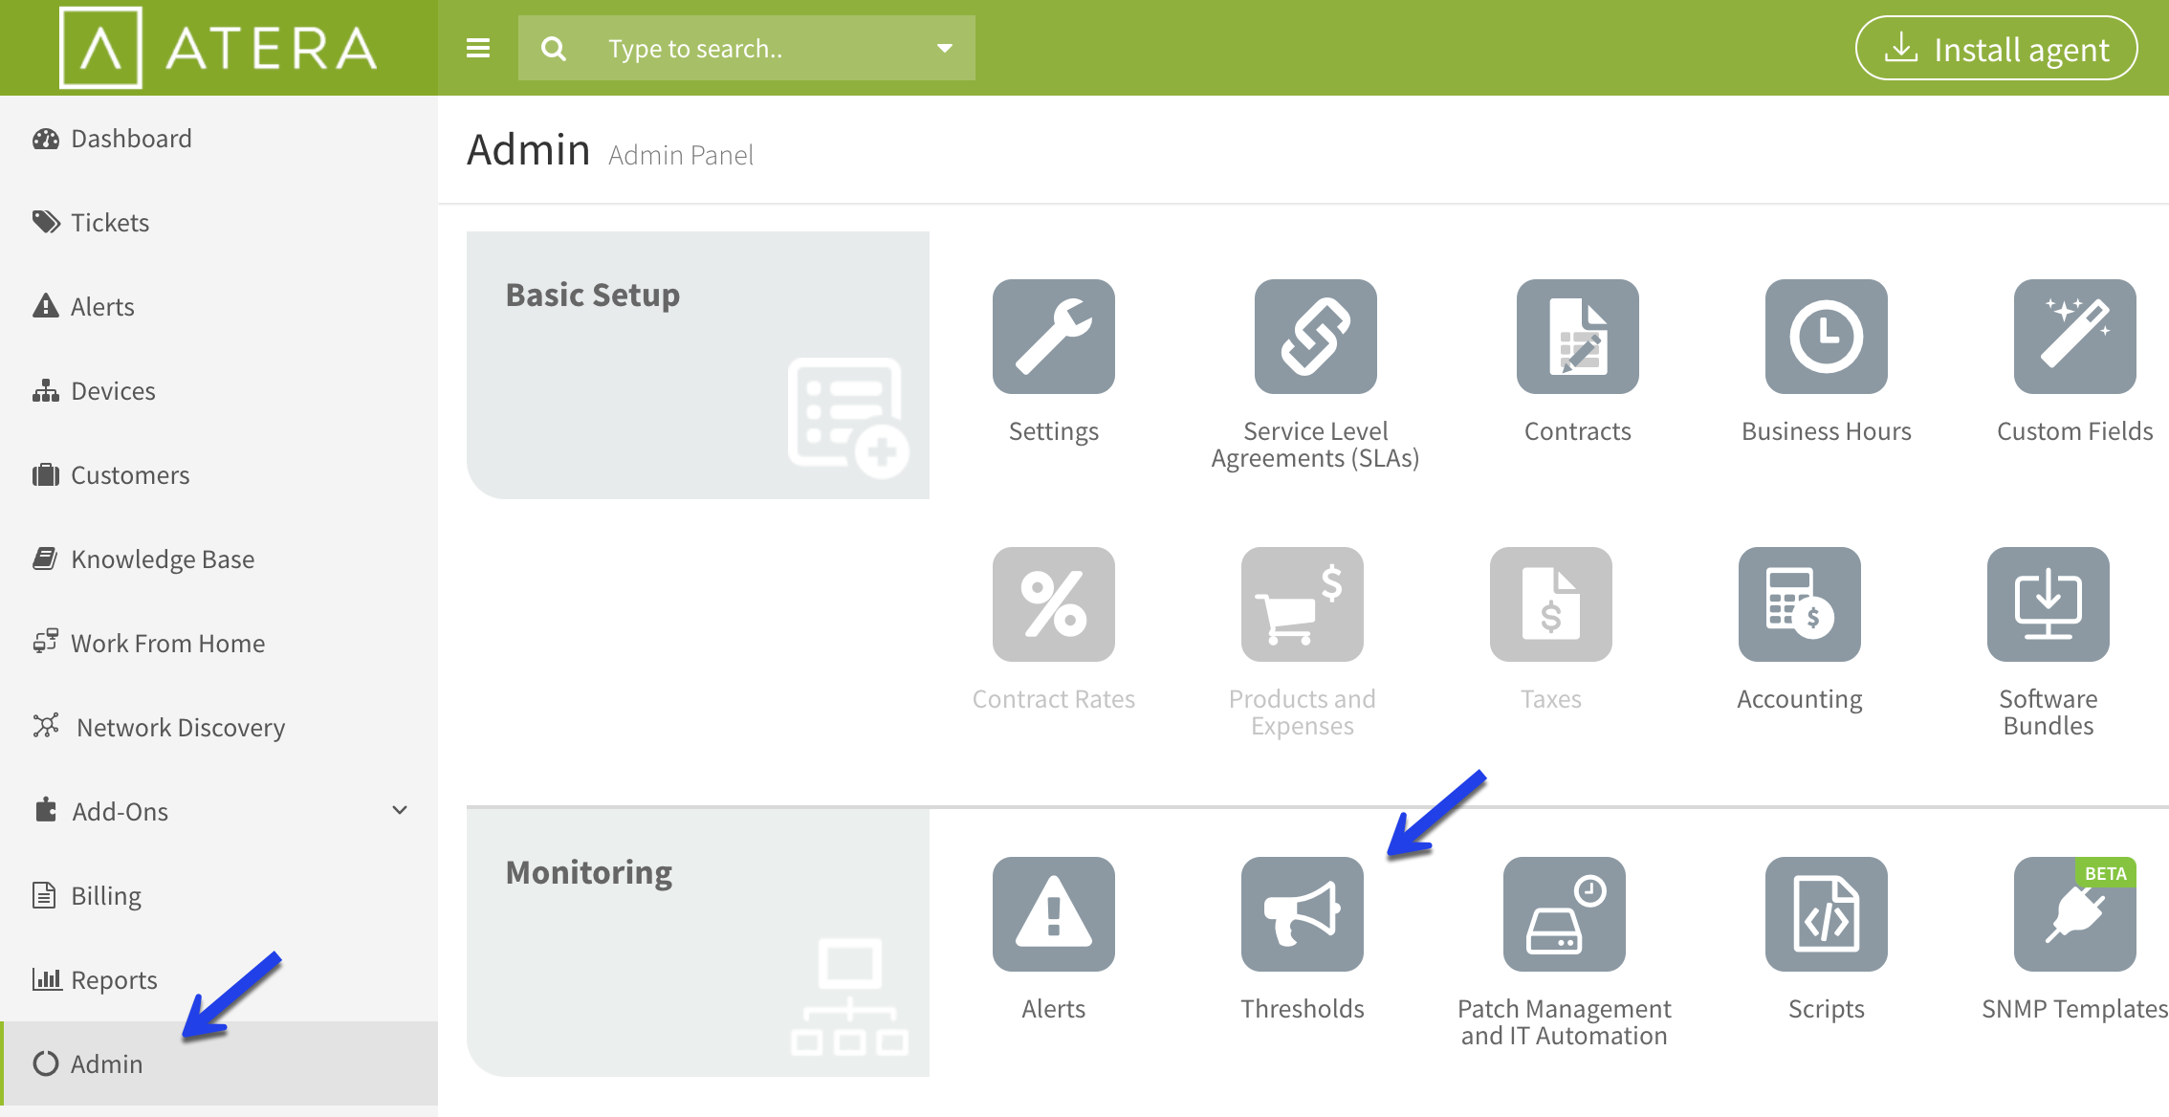Open the search filter dropdown arrow
The height and width of the screenshot is (1117, 2169).
pos(945,48)
